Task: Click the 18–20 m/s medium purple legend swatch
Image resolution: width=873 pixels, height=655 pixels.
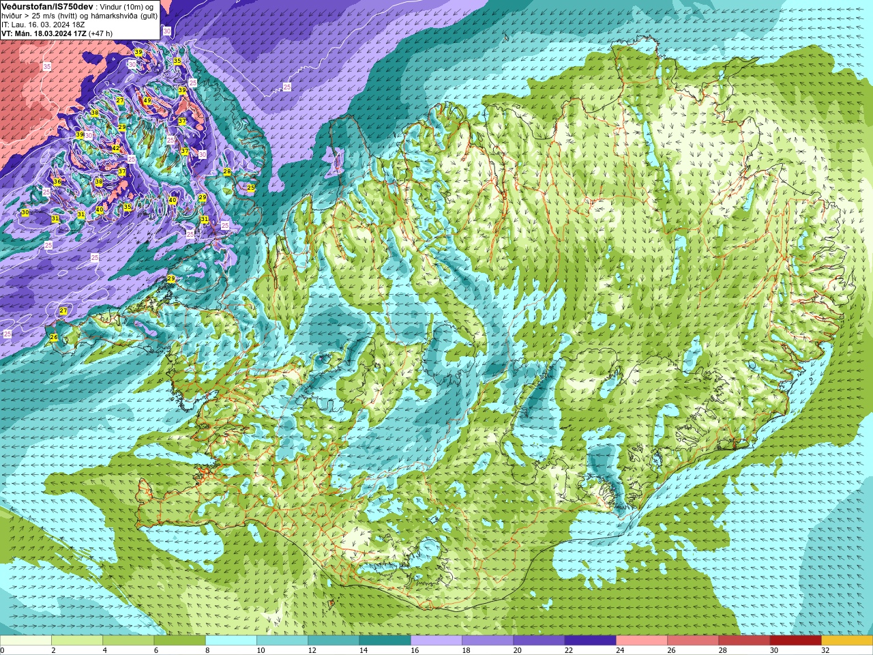Action: coord(488,641)
